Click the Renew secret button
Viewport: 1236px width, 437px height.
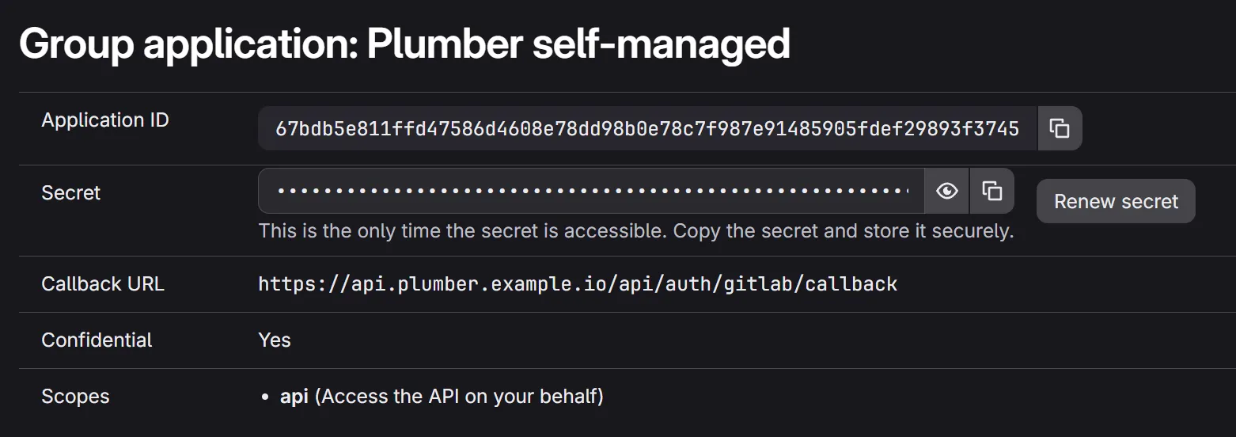[x=1116, y=201]
